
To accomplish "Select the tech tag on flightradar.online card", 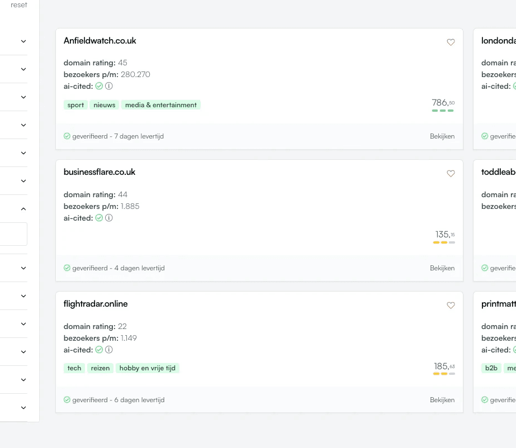I will pyautogui.click(x=74, y=368).
